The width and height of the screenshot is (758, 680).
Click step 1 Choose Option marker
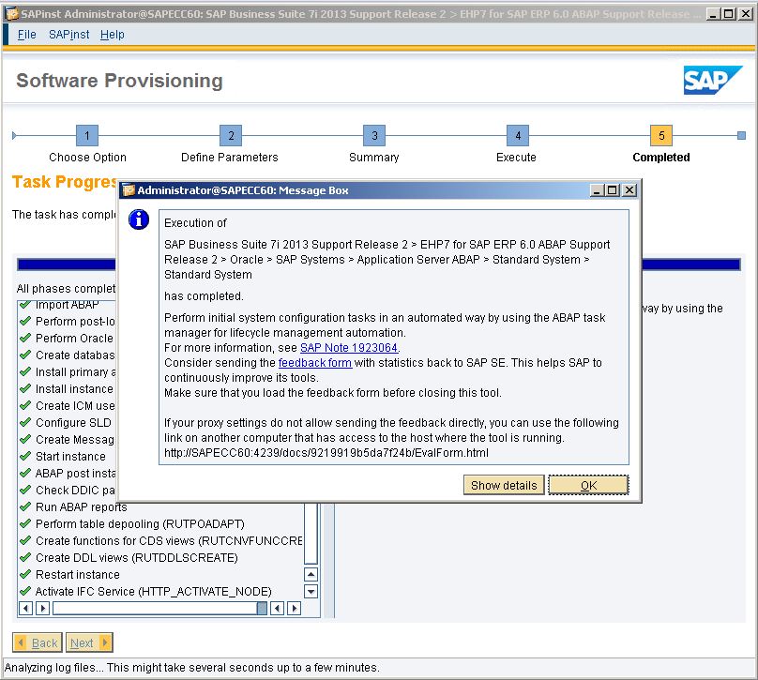point(87,135)
